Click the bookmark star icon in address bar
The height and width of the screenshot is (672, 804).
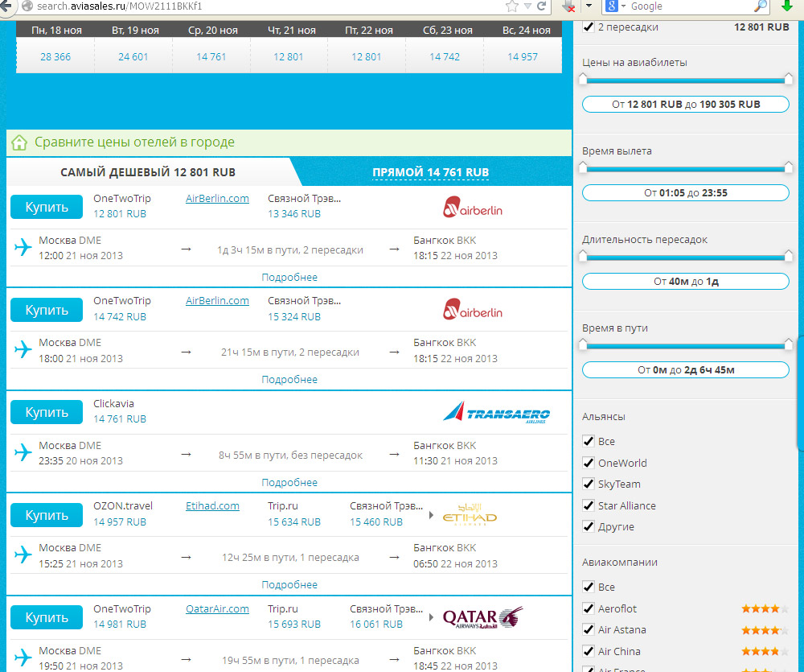coord(511,6)
